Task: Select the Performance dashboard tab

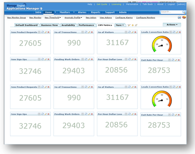Action: tap(86, 25)
